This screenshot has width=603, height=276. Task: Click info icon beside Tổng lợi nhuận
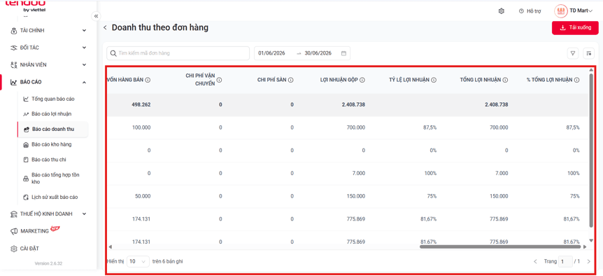pos(505,80)
